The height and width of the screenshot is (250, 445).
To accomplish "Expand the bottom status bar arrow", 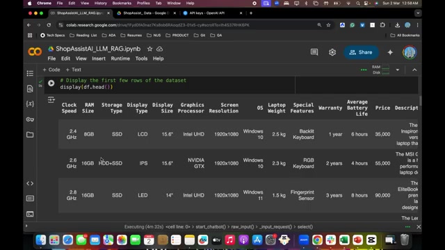I will [x=26, y=226].
